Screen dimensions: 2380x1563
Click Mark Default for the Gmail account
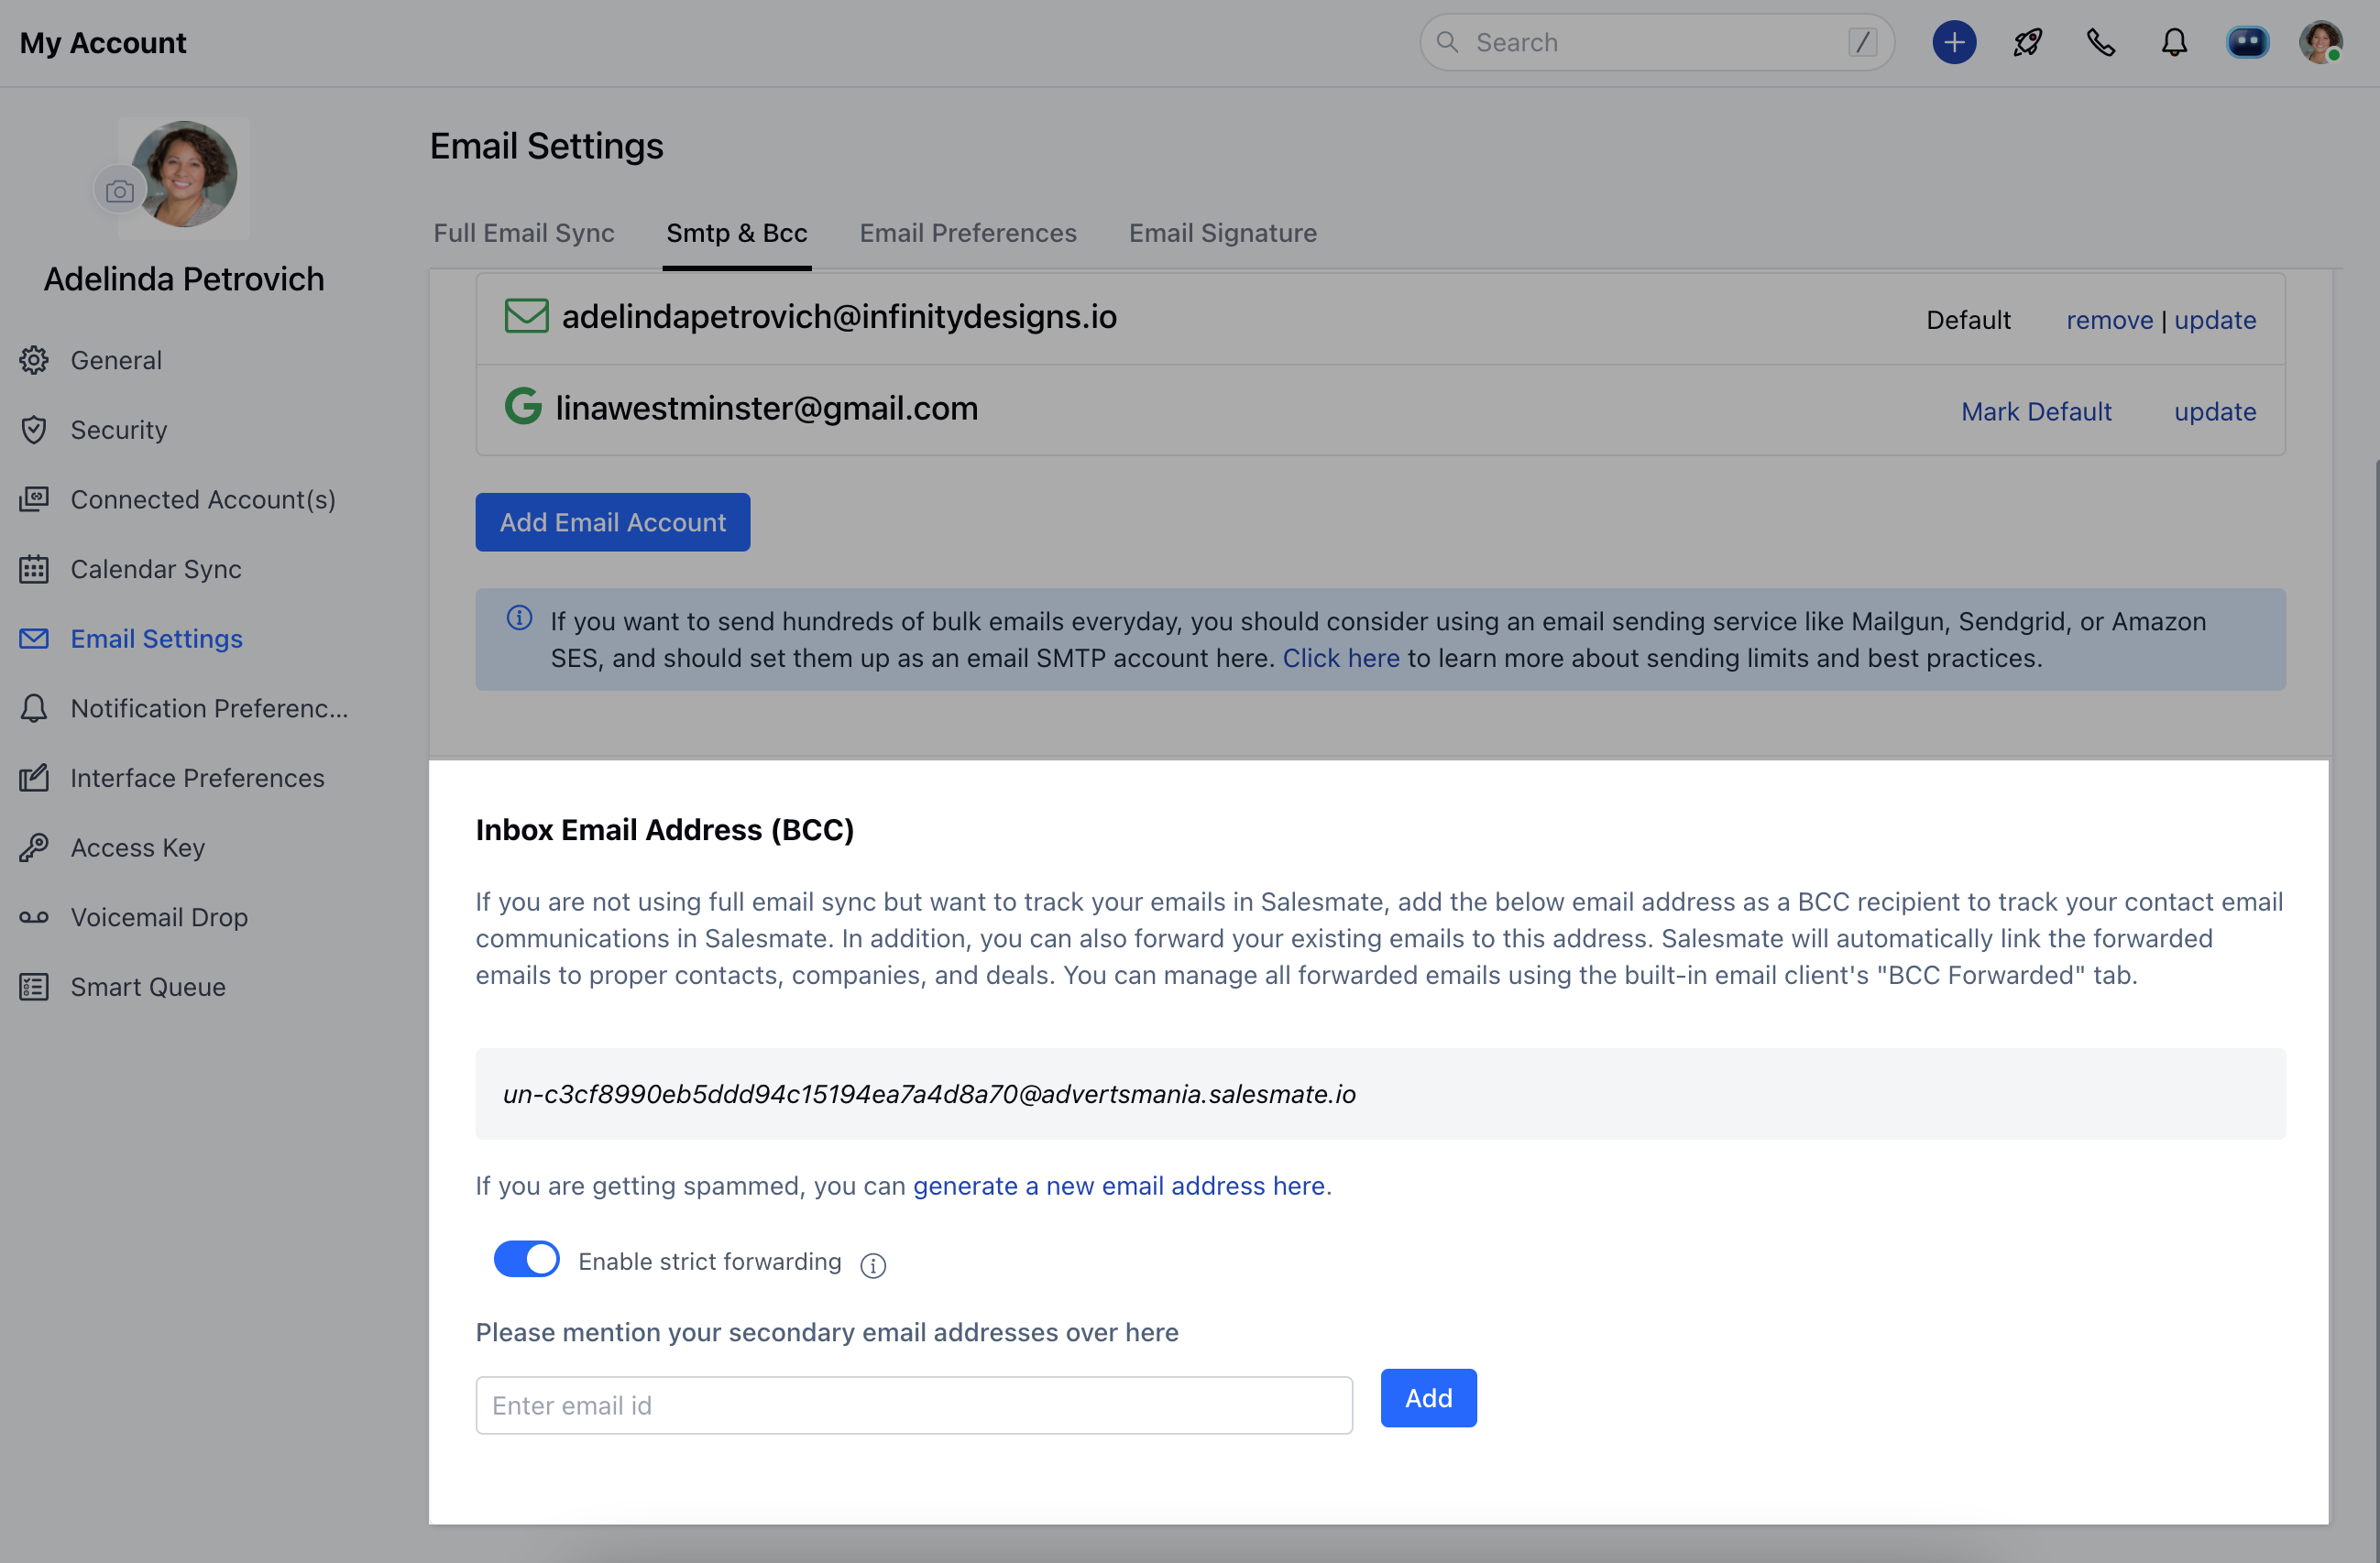click(2035, 411)
